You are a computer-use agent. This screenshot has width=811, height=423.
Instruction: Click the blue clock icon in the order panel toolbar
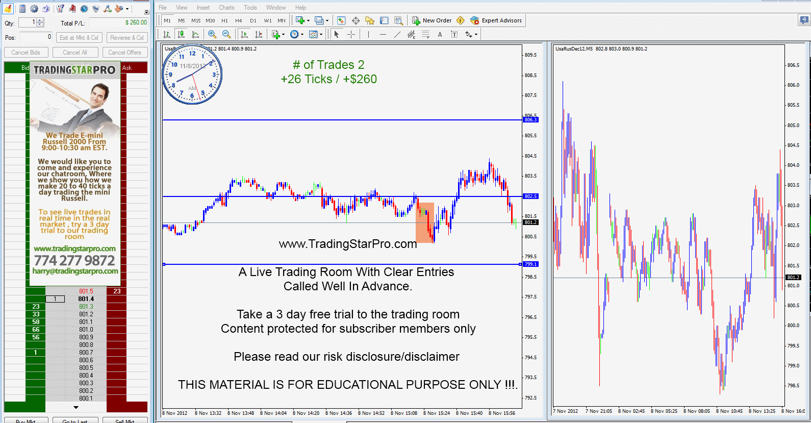coord(84,9)
